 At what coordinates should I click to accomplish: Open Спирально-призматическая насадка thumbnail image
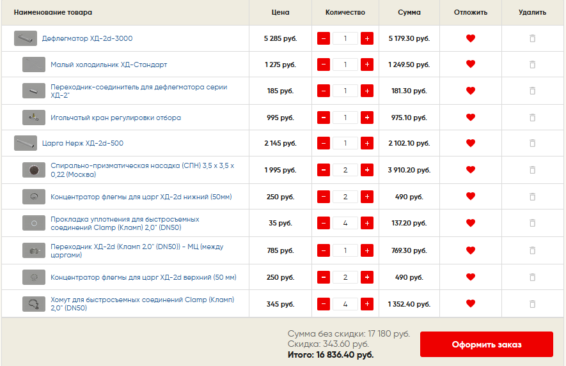point(34,170)
